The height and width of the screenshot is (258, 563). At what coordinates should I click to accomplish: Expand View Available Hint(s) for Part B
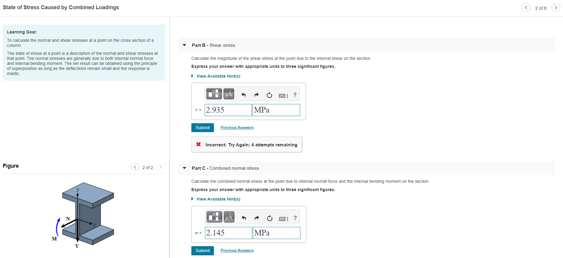coord(216,76)
